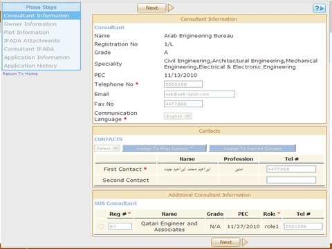This screenshot has height=249, width=332.
Task: Click Registration No value 1/L
Action: (169, 44)
